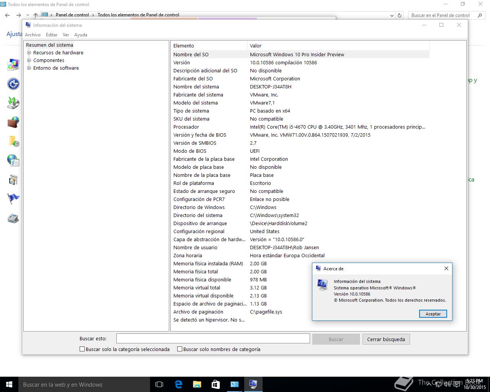This screenshot has height=392, width=490.
Task: Click the Valor column header
Action: [338, 46]
